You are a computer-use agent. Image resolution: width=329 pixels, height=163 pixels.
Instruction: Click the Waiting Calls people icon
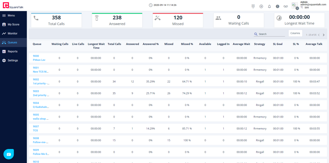pyautogui.click(x=218, y=18)
